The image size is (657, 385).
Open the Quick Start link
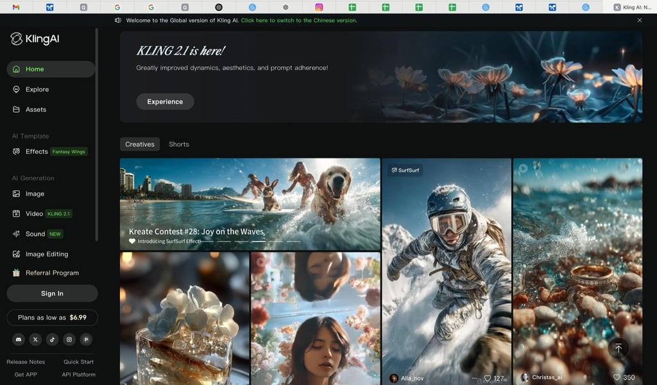(78, 361)
